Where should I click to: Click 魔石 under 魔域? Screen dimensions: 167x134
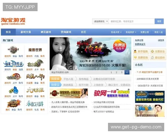[8, 110]
